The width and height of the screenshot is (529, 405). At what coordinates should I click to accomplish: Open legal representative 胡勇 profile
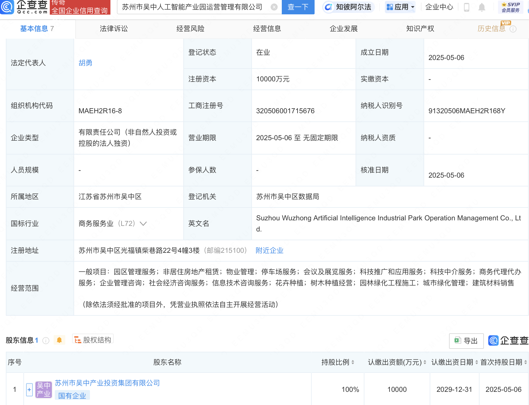click(x=85, y=62)
